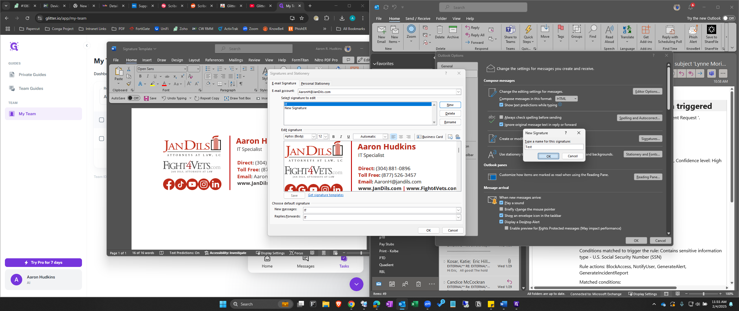Click Get signature templates link
This screenshot has width=739, height=311.
[326, 195]
